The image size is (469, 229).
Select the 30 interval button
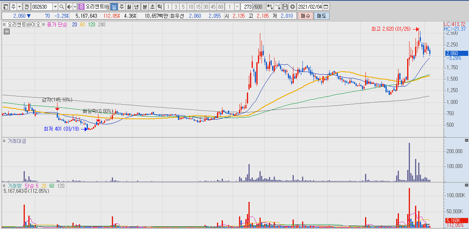(206, 7)
